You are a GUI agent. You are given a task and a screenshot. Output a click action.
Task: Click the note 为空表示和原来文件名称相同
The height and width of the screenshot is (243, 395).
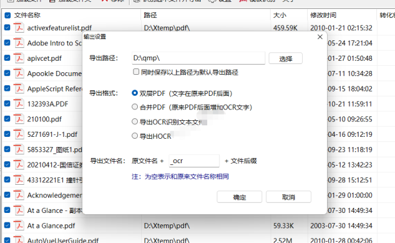tap(187, 176)
